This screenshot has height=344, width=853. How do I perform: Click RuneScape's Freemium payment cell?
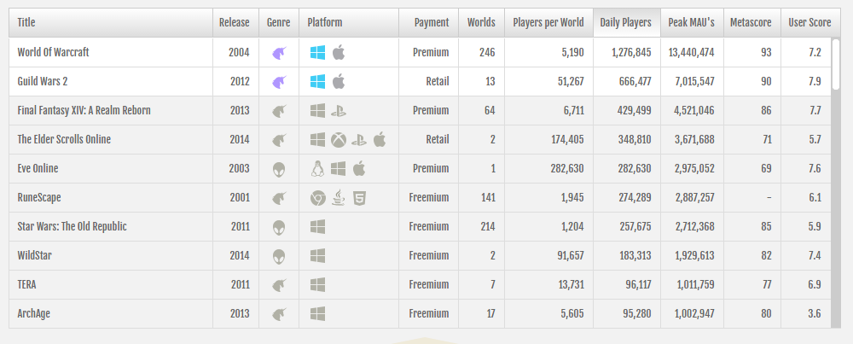click(429, 197)
